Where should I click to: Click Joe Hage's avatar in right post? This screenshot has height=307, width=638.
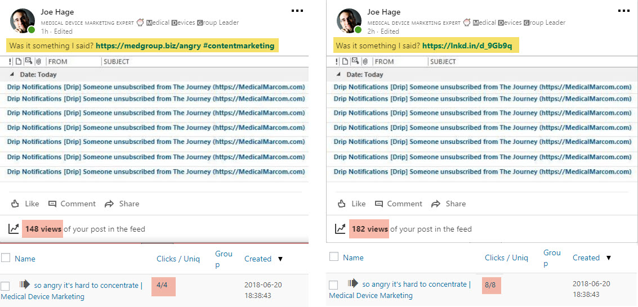(349, 21)
